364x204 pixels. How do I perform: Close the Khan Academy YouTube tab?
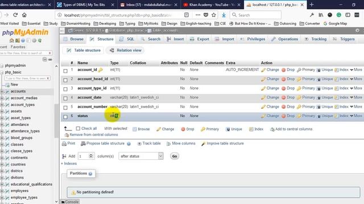coord(239,5)
